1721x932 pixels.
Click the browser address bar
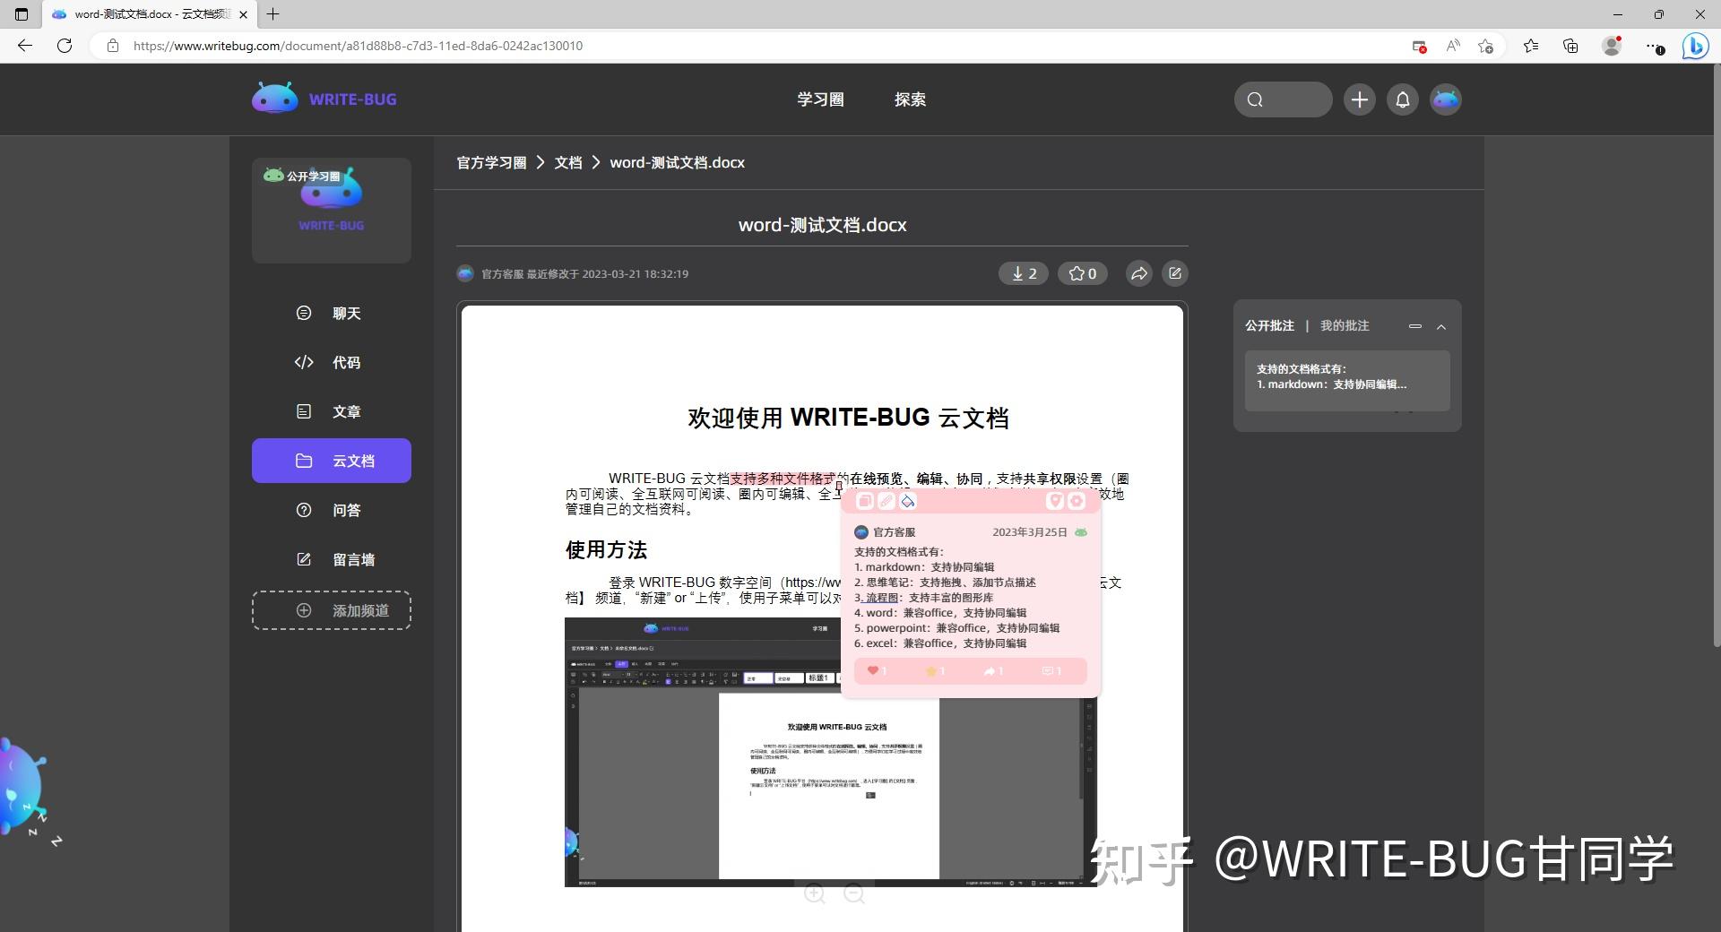627,46
